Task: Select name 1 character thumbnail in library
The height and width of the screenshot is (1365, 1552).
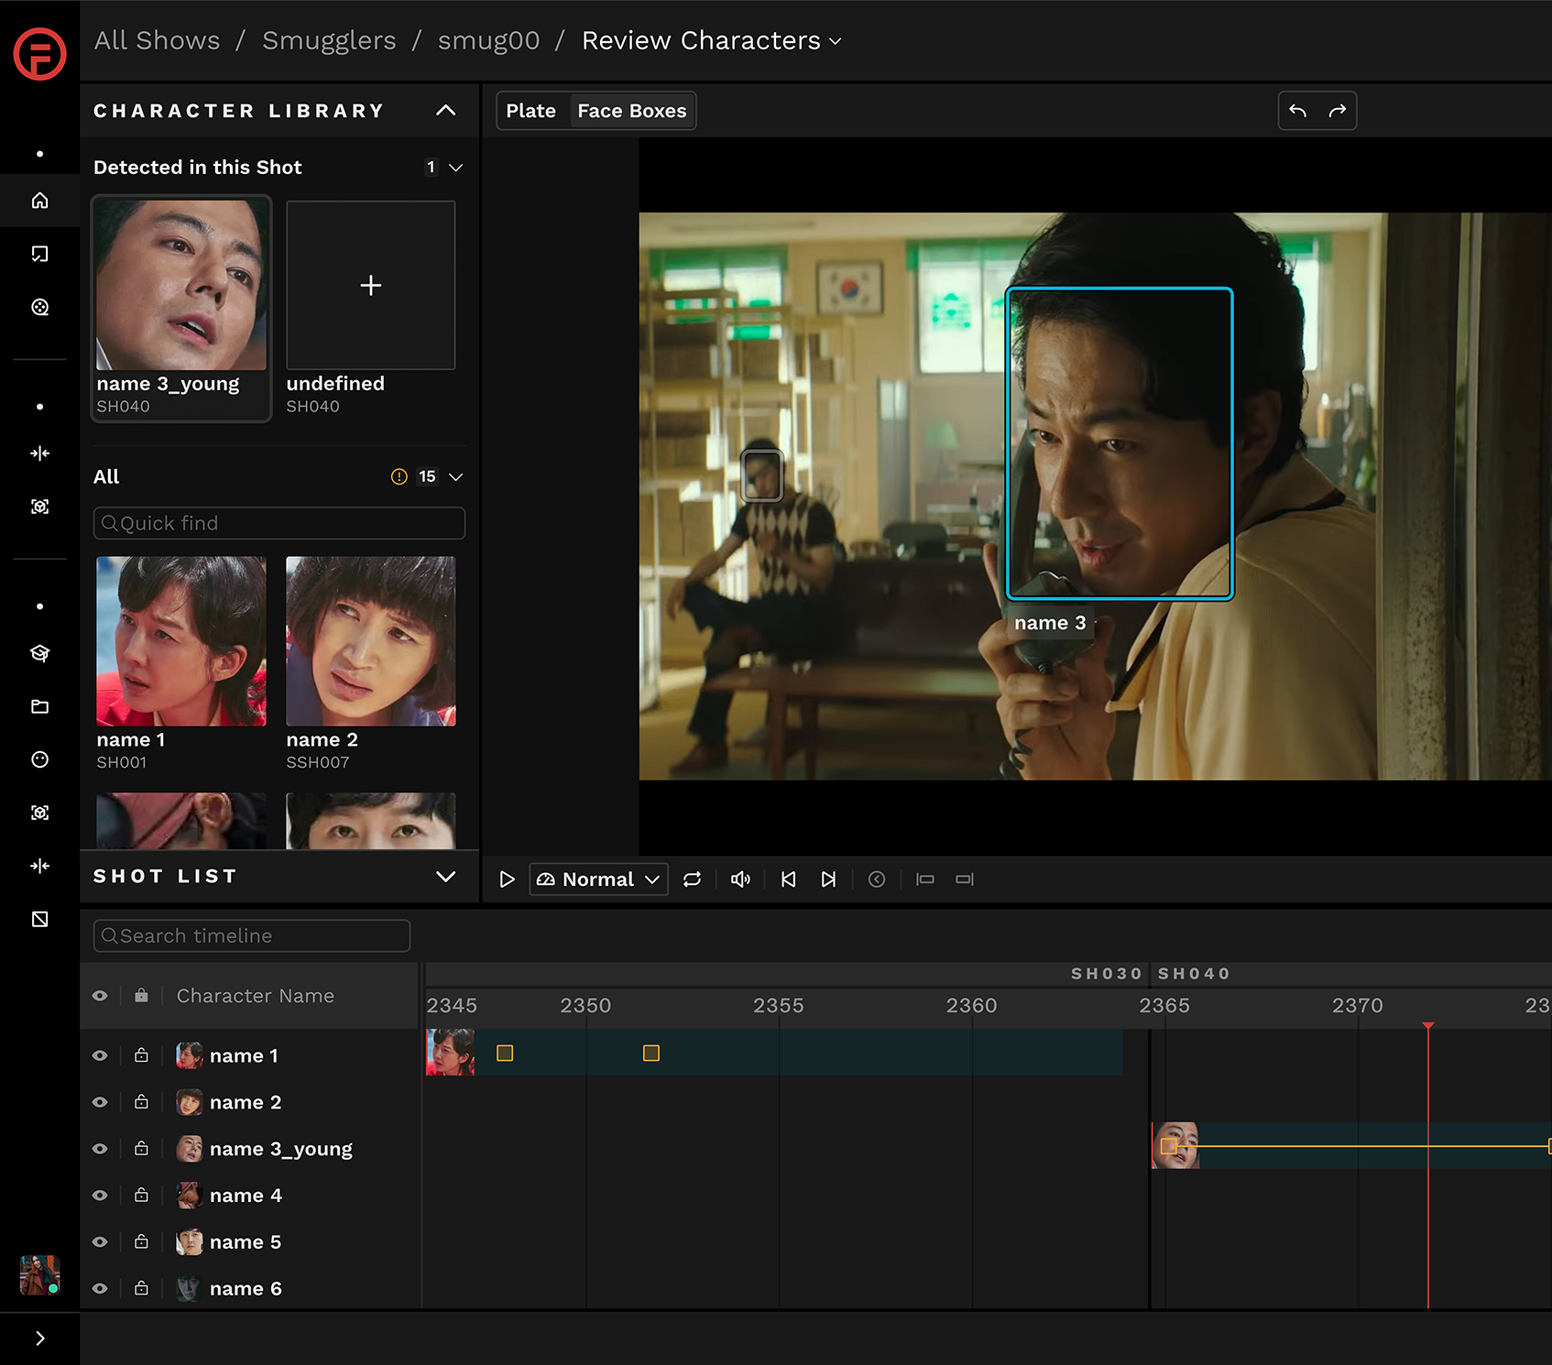Action: [x=181, y=641]
